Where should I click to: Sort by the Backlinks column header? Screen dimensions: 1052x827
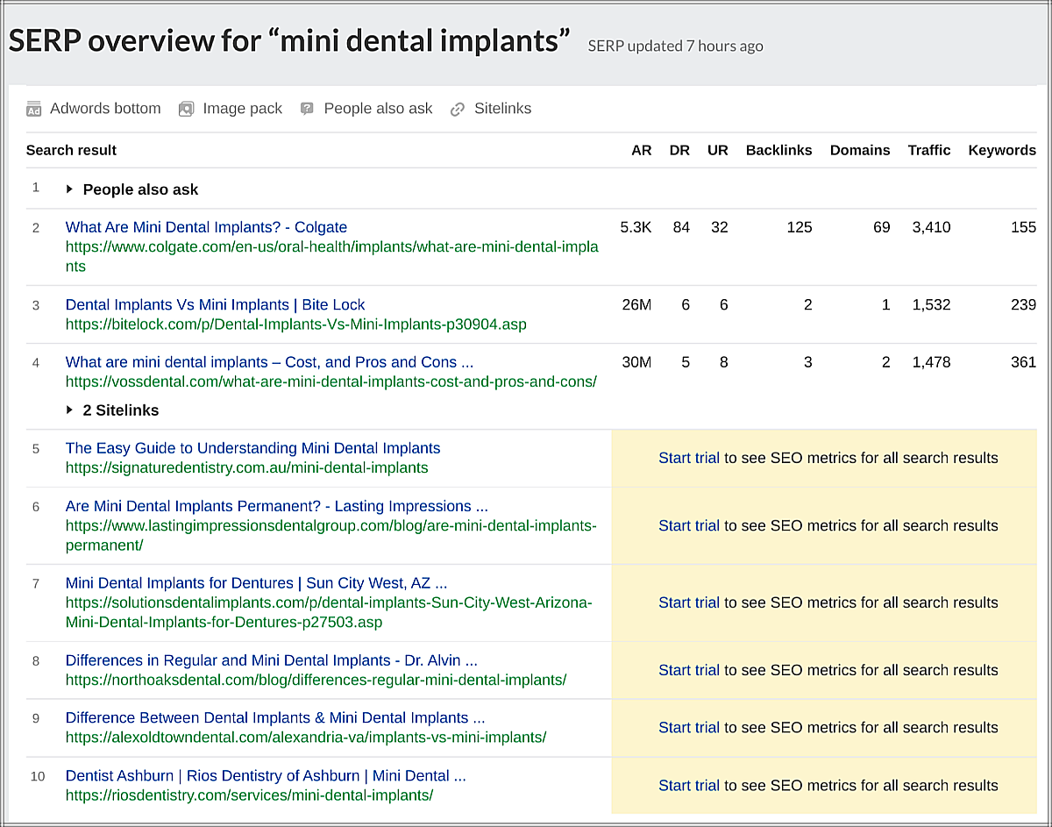(x=778, y=150)
